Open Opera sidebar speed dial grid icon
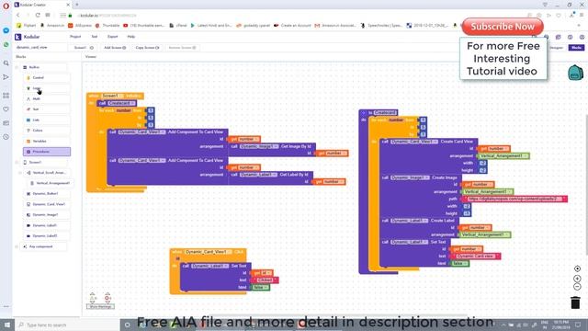Image resolution: width=588 pixels, height=331 pixels. tap(6, 96)
